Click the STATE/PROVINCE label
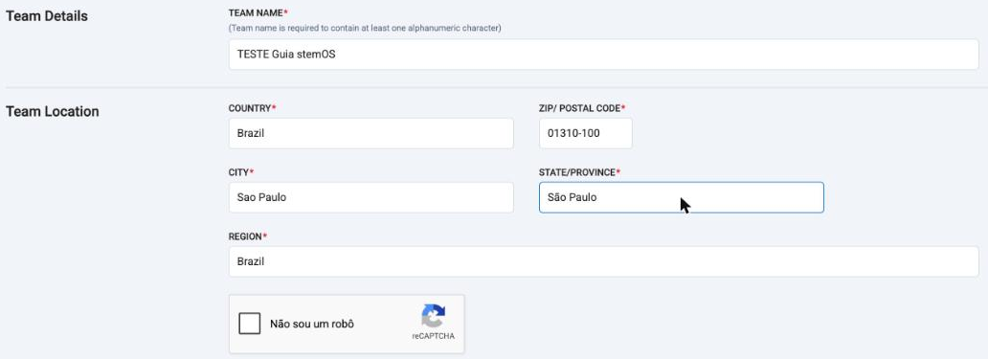 [580, 172]
